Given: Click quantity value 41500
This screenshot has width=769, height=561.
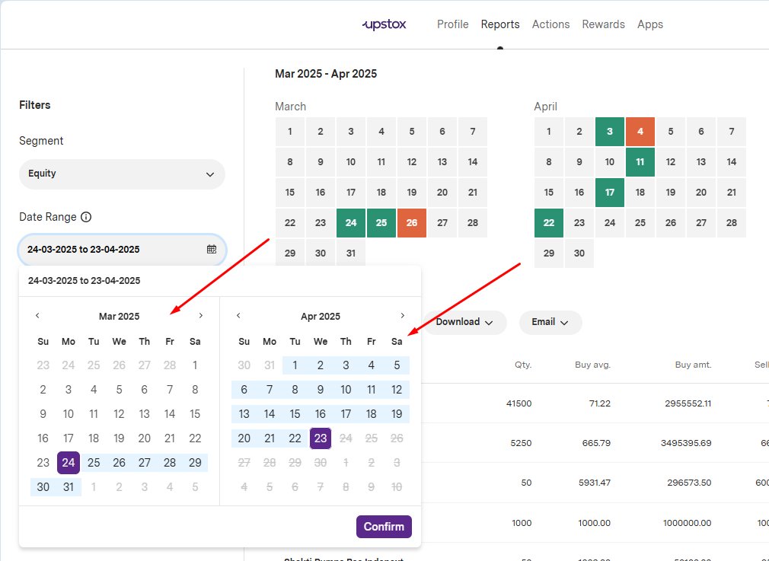Looking at the screenshot, I should 519,403.
